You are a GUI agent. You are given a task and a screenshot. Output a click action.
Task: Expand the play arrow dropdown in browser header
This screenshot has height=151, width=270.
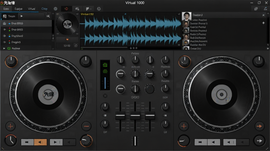[22, 16]
